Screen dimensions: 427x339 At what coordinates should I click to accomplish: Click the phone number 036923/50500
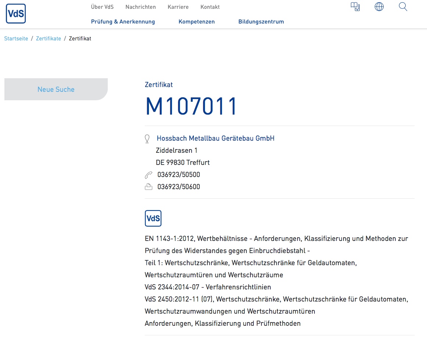coord(179,175)
